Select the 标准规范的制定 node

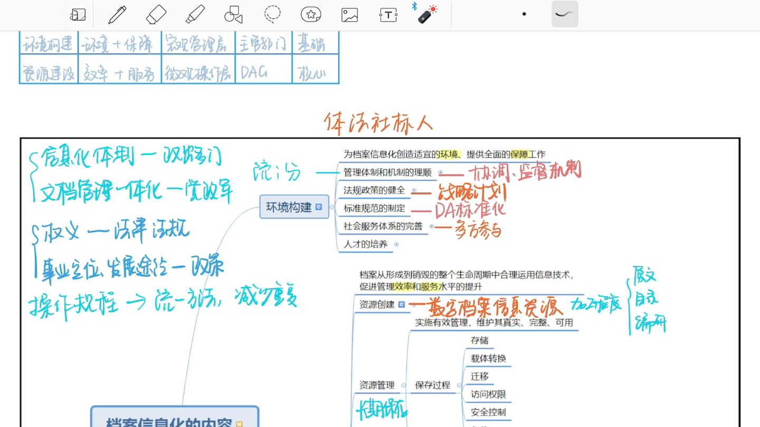(x=374, y=208)
